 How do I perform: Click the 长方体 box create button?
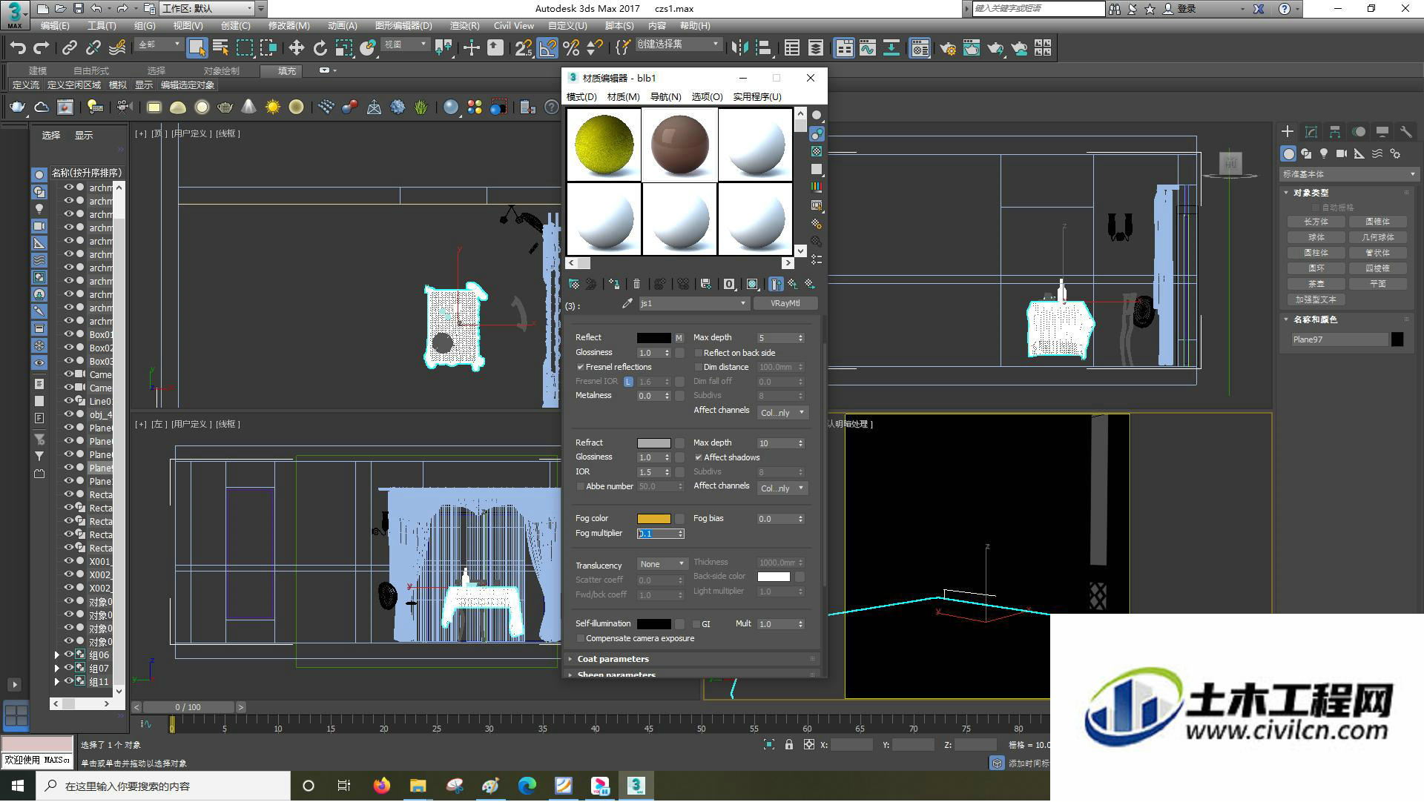[1316, 222]
